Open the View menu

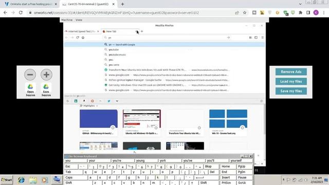(79, 20)
